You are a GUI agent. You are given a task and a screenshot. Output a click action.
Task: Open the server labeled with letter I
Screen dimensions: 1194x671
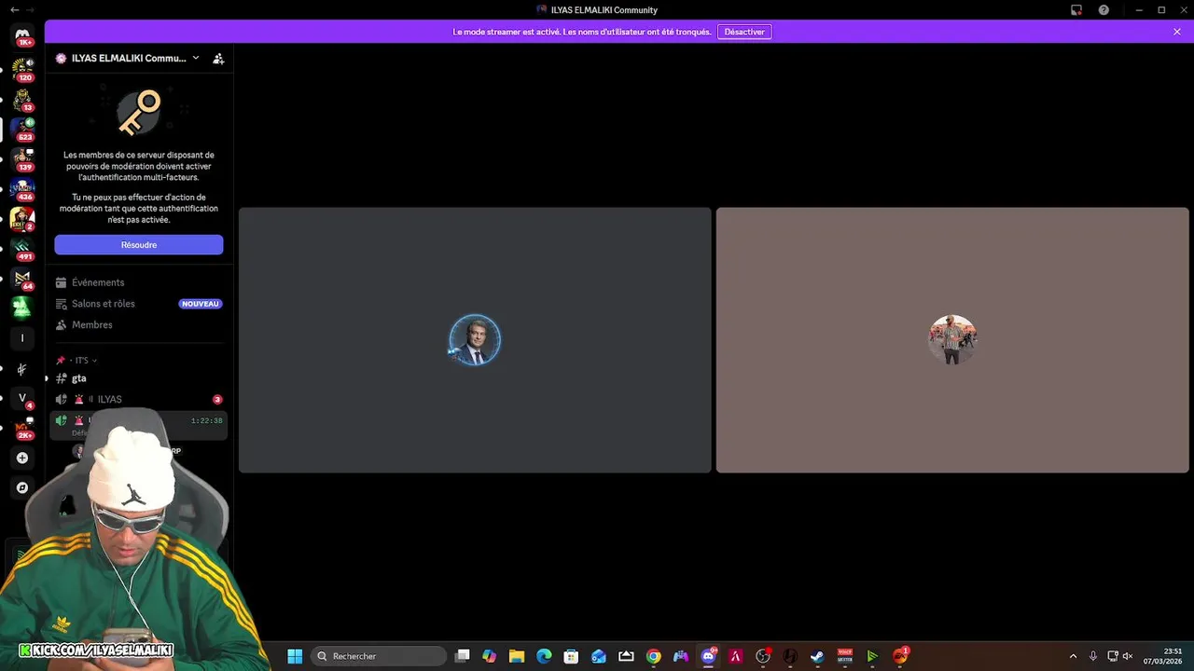(22, 338)
